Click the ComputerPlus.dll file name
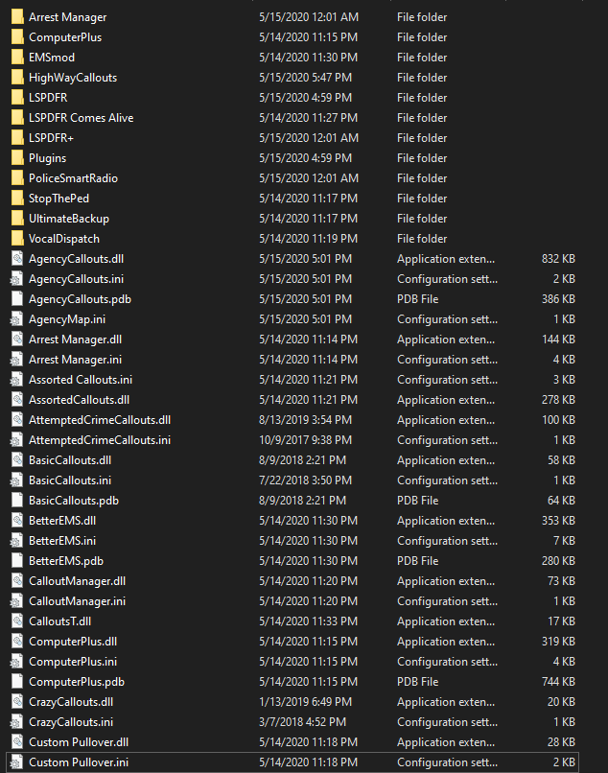The image size is (608, 773). pos(73,642)
